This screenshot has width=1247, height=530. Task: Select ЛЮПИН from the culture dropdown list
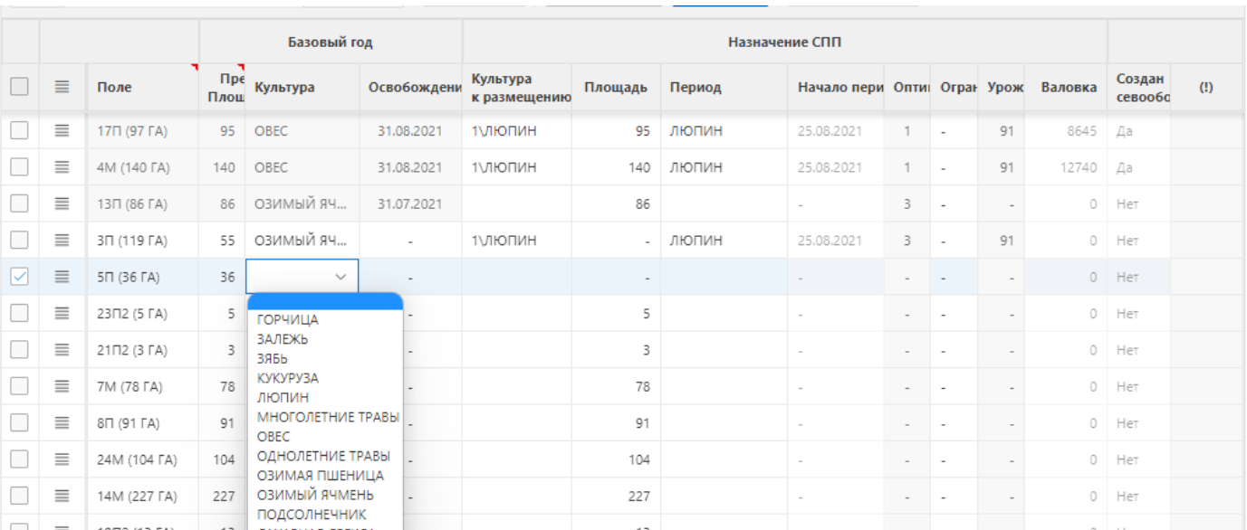283,397
